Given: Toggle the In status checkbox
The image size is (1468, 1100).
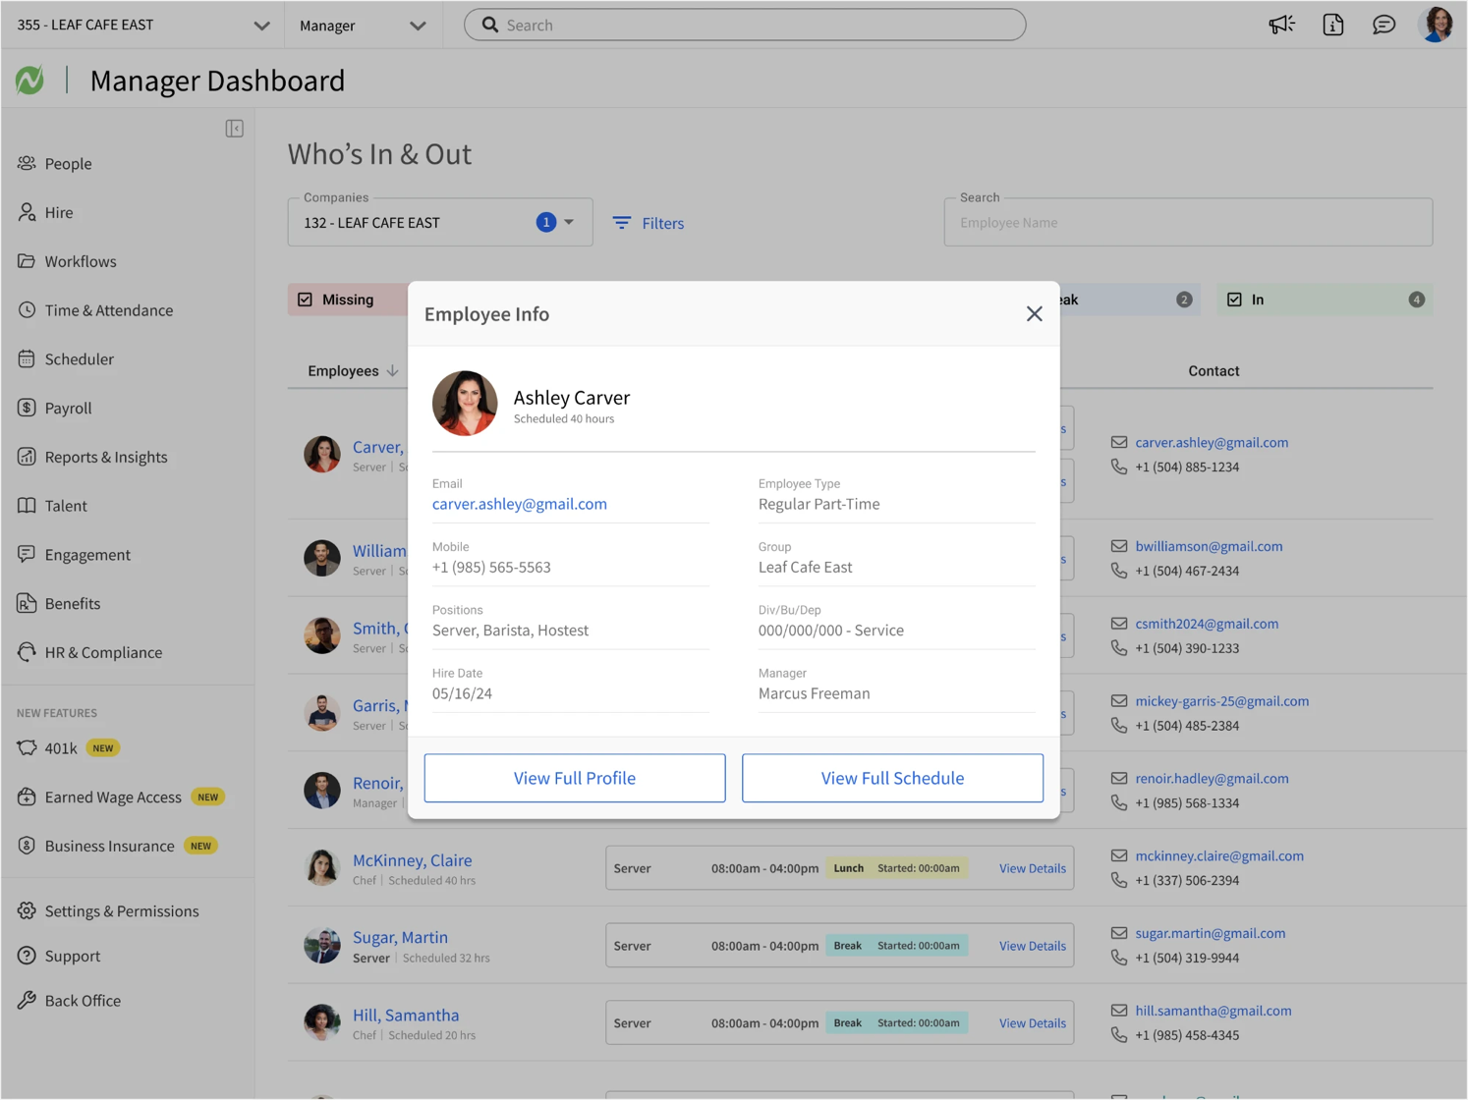Looking at the screenshot, I should 1234,300.
